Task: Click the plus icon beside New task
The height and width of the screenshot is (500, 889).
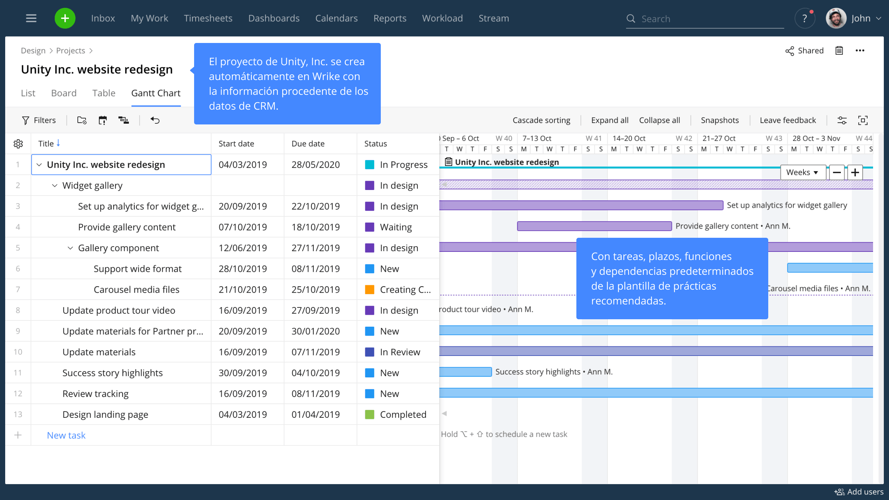Action: (18, 435)
